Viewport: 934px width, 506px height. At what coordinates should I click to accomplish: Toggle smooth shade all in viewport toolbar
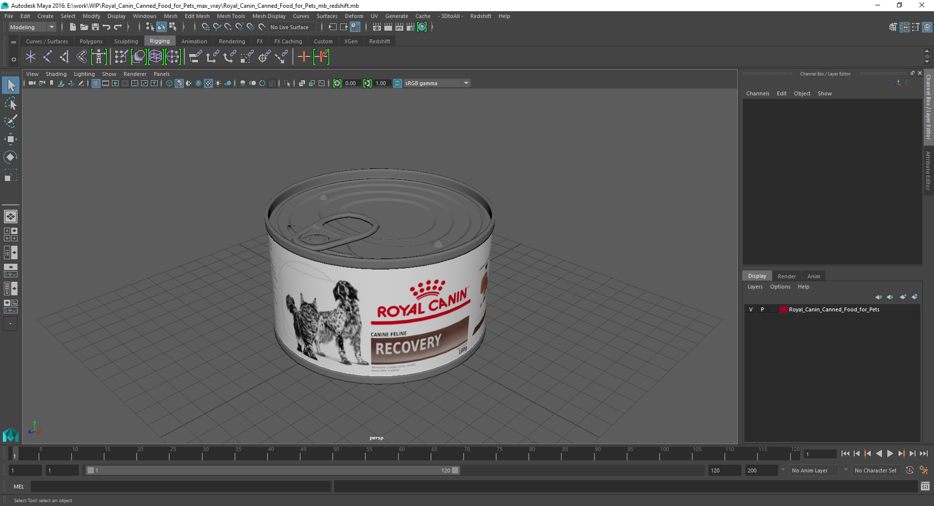[x=179, y=83]
